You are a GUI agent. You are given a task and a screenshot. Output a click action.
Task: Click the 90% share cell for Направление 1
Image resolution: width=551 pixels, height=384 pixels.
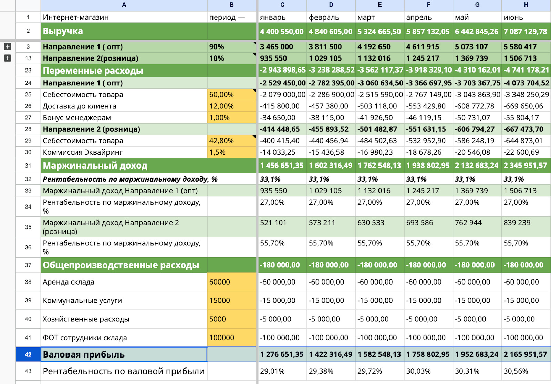(231, 47)
